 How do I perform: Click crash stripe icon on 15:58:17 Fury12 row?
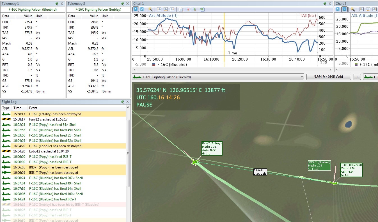pos(6,119)
